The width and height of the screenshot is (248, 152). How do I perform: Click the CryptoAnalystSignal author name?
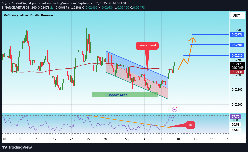tap(16, 3)
